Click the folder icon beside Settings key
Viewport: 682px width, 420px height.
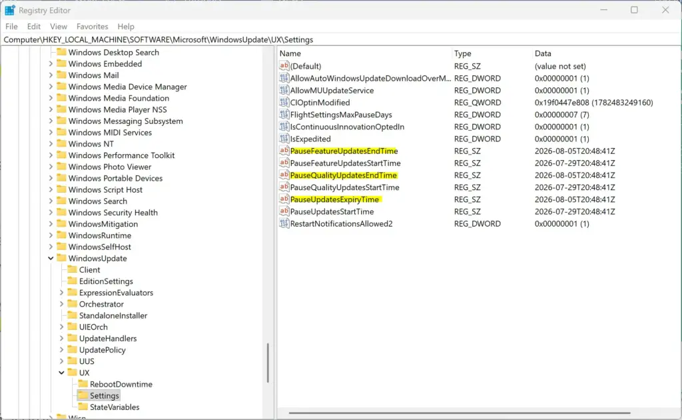point(83,395)
